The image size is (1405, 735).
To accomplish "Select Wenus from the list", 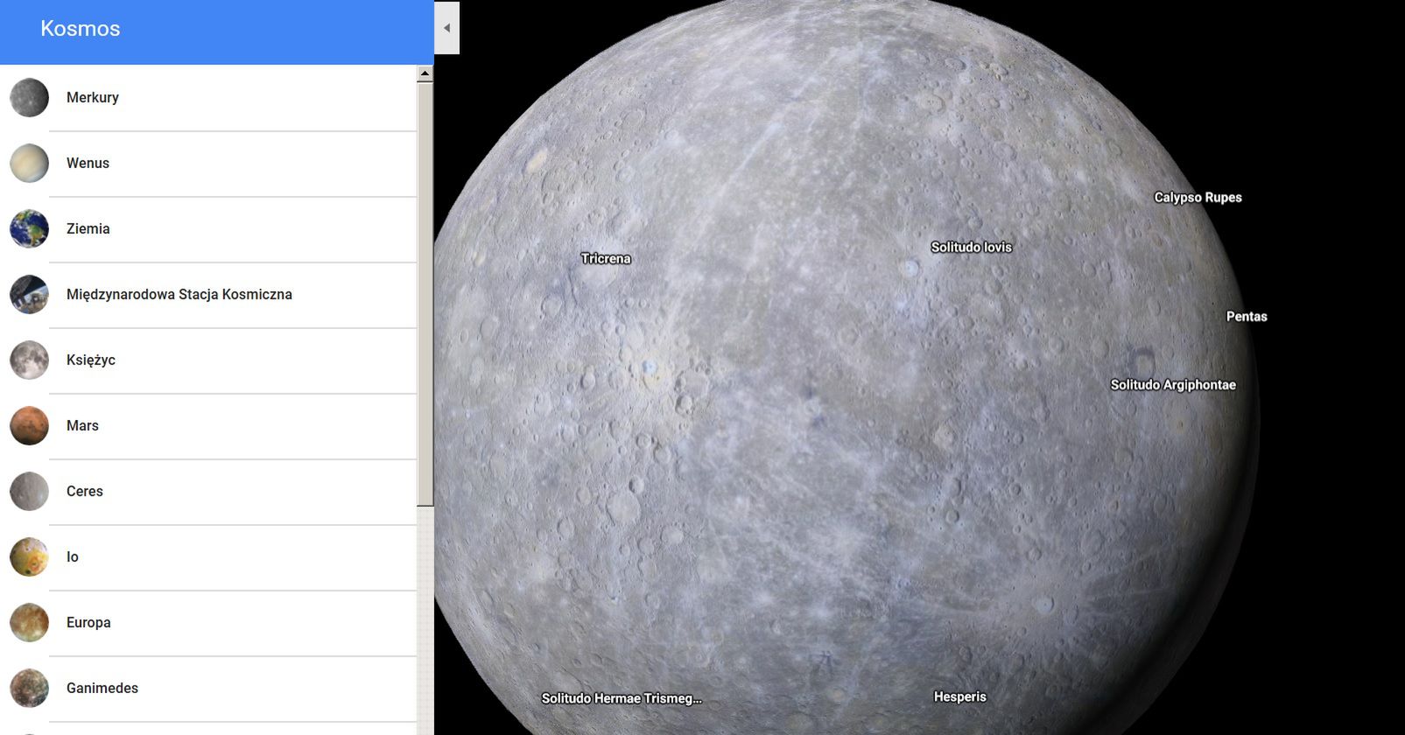I will (208, 163).
